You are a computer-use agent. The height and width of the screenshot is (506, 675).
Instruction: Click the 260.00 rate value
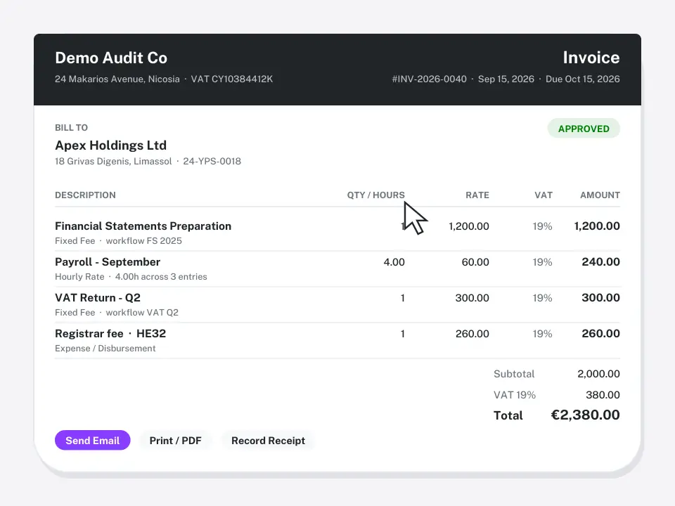pos(472,333)
